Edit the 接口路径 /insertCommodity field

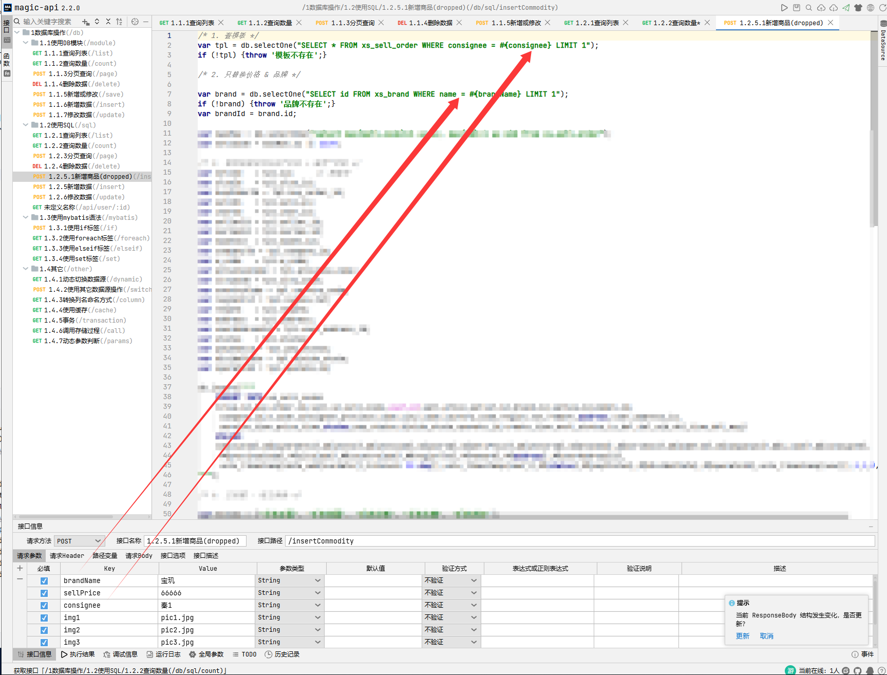pyautogui.click(x=580, y=541)
